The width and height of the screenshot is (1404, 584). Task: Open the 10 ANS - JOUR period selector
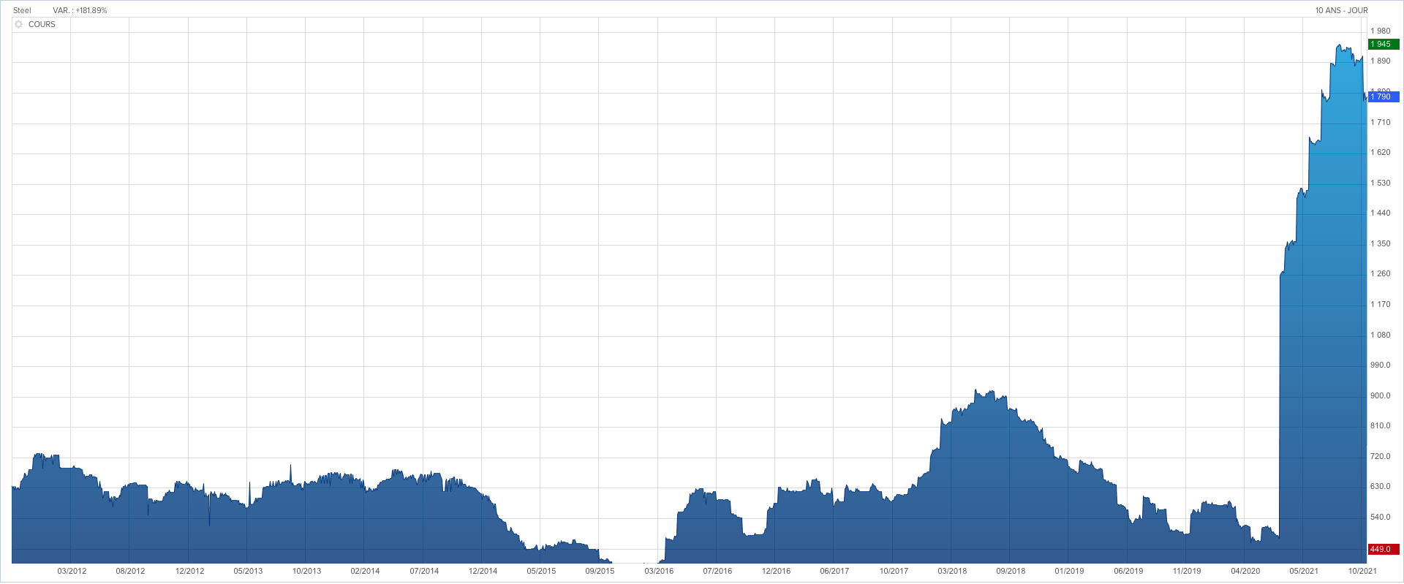pos(1341,10)
